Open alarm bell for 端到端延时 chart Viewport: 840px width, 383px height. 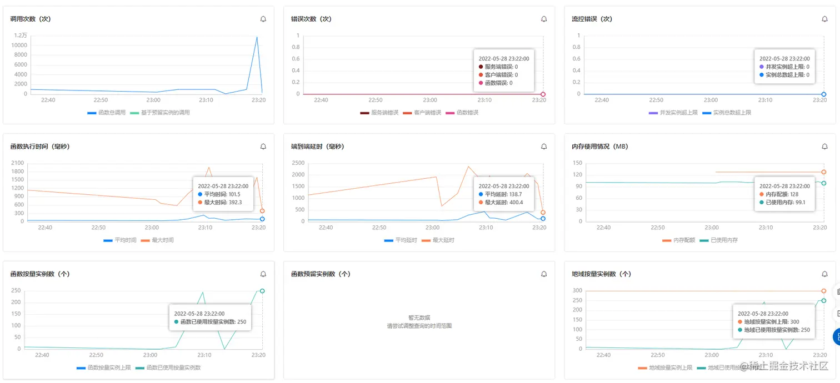point(544,147)
